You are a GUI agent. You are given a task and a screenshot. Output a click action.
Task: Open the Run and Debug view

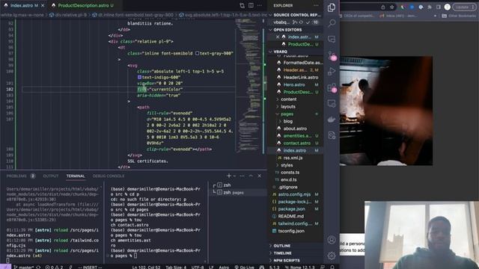coord(332,72)
